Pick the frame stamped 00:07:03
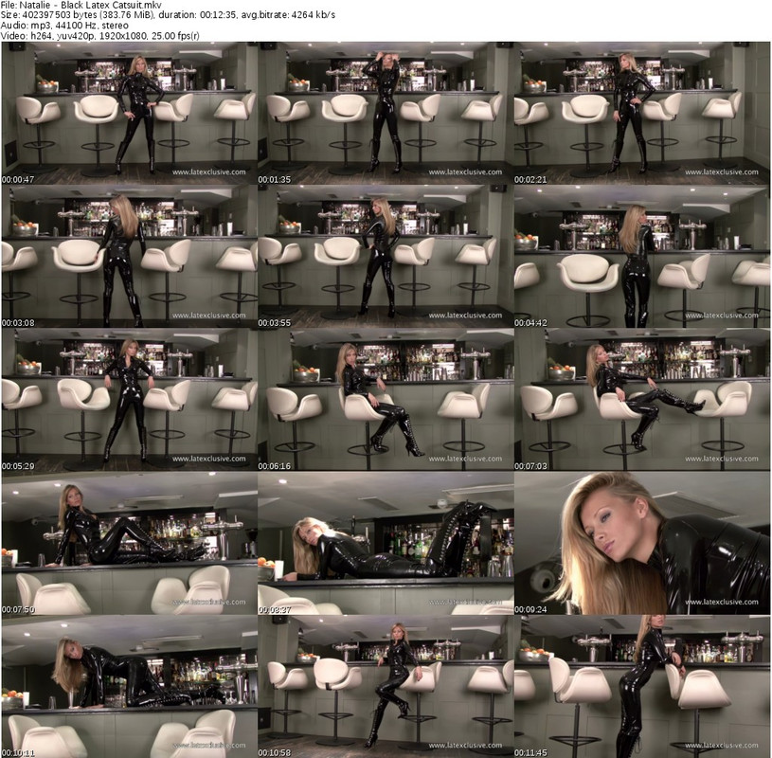 tap(642, 400)
